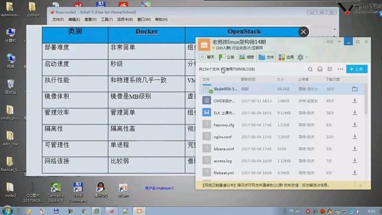This screenshot has width=382, height=215.
Task: Open the Camtasia Studio 8 desktop shortcut
Action: [x=56, y=192]
